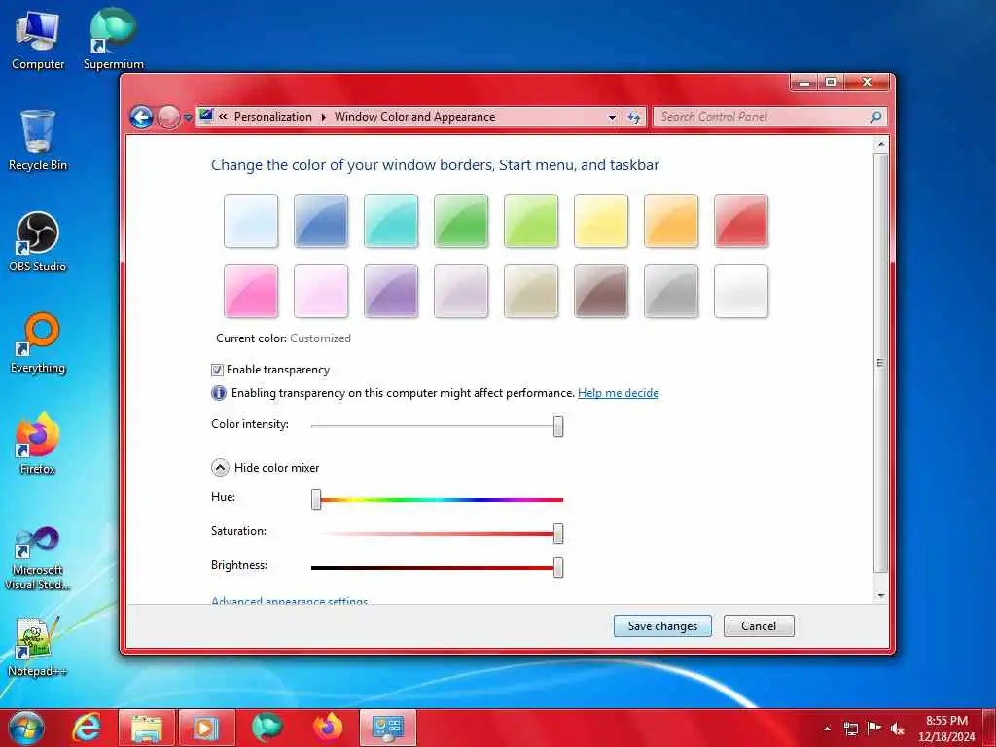Choose the purple Violet color swatch
Screen dimensions: 996x747
pos(391,291)
